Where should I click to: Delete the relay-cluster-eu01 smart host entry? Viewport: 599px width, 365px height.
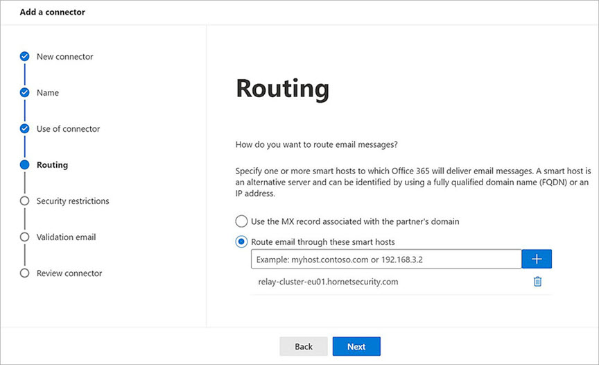coord(537,282)
